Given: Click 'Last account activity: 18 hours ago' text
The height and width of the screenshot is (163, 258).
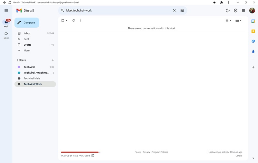Looking at the screenshot, I should (225, 152).
